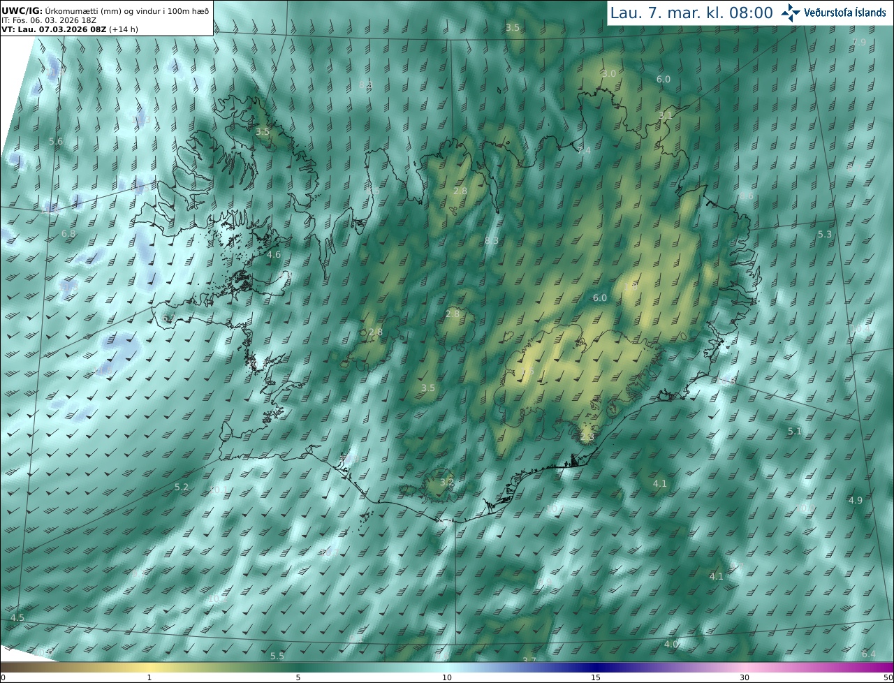Click the '15' tick on the colour scale
The width and height of the screenshot is (894, 683).
(x=596, y=677)
